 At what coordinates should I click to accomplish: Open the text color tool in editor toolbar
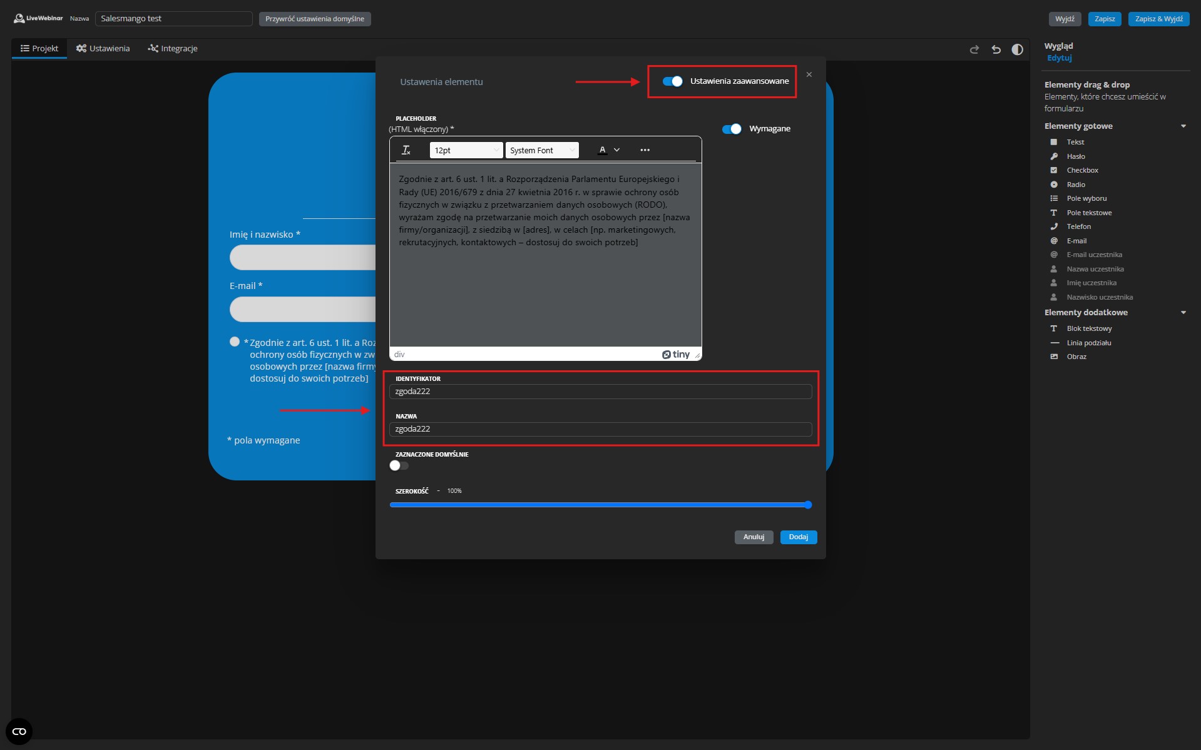coord(603,150)
